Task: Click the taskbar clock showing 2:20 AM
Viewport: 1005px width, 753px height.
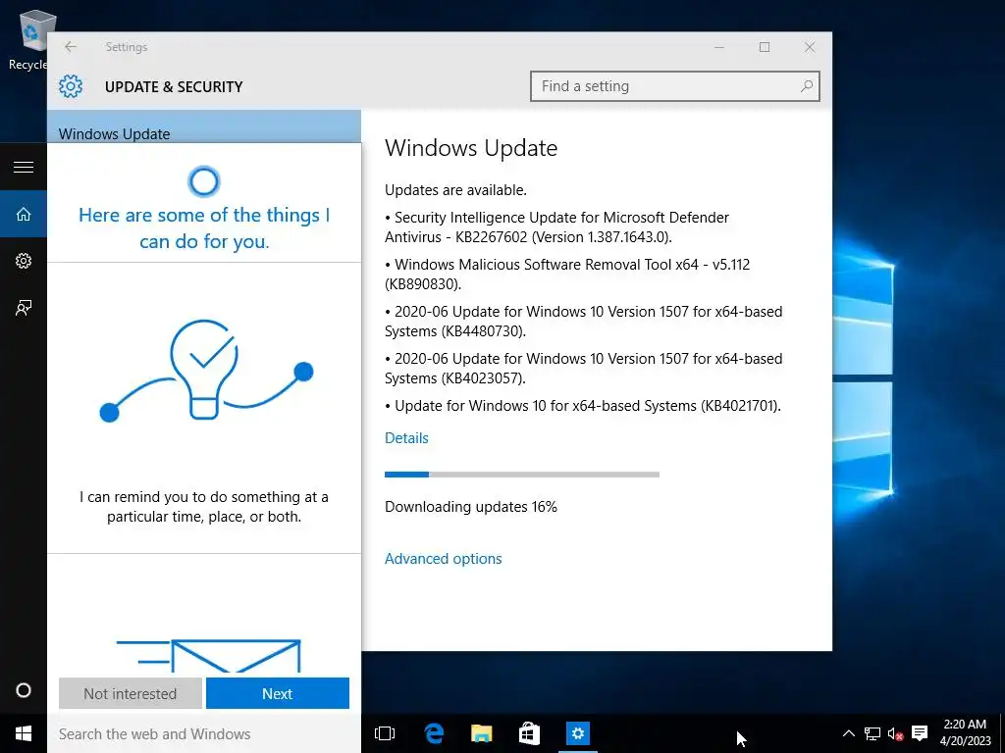Action: coord(965,733)
